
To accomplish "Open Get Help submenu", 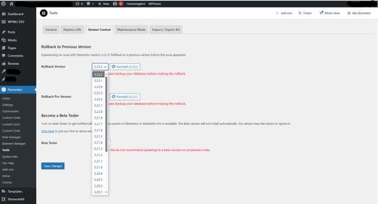I will [x=8, y=163].
